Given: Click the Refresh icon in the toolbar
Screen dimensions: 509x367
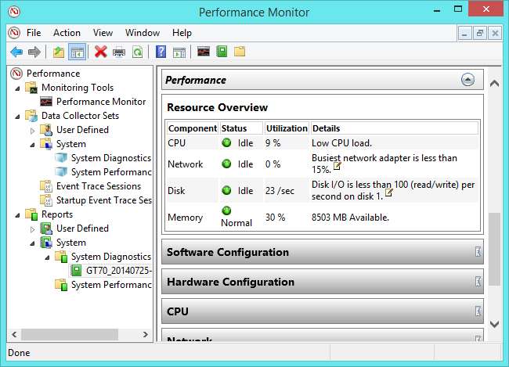Looking at the screenshot, I should click(x=137, y=52).
